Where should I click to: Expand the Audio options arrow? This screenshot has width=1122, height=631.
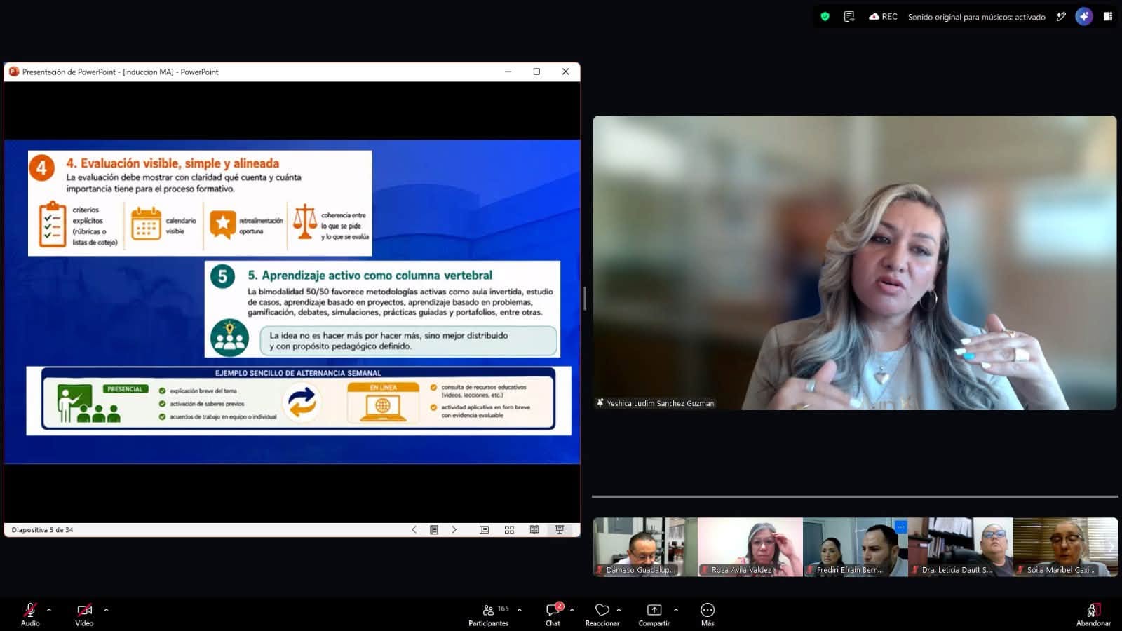point(49,610)
